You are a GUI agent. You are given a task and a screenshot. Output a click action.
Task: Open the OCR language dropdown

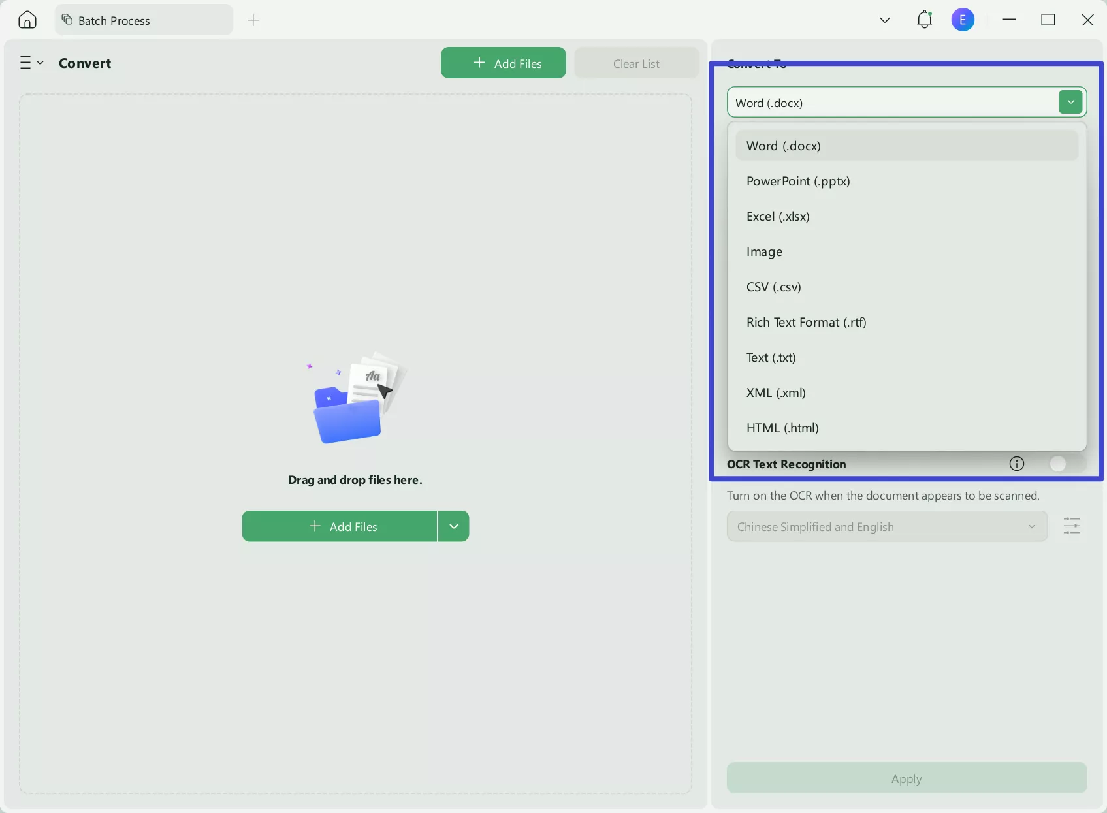(886, 526)
